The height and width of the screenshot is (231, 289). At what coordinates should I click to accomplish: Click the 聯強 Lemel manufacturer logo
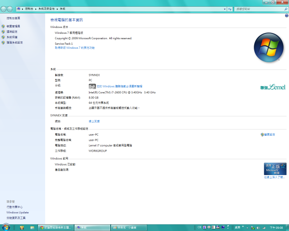pos(273,87)
